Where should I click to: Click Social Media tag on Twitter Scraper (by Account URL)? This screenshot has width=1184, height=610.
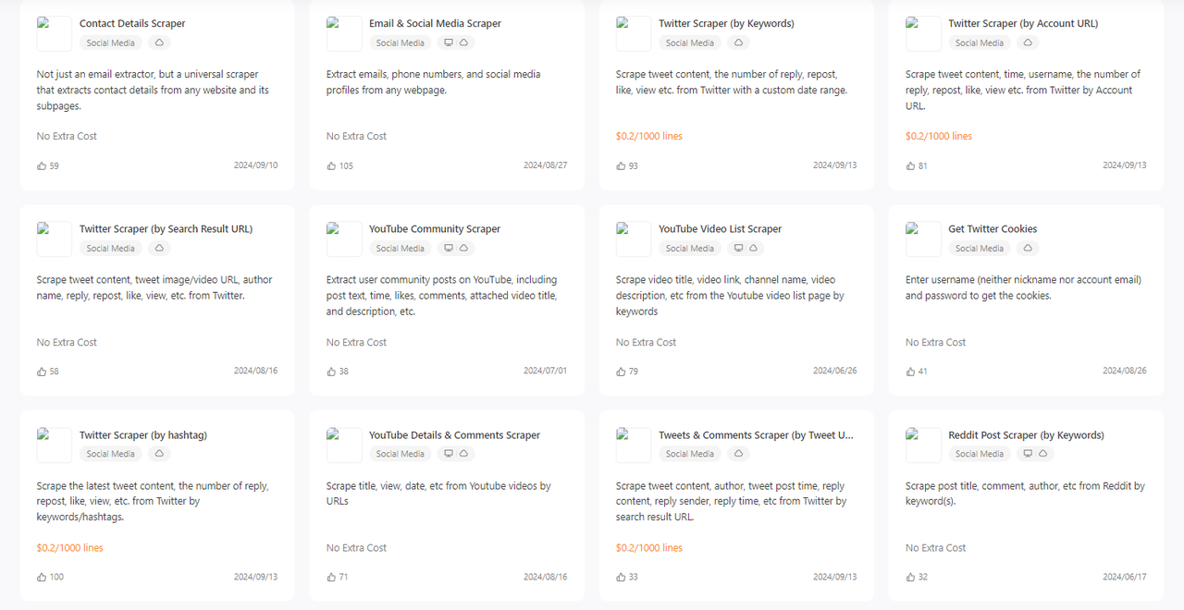[979, 43]
